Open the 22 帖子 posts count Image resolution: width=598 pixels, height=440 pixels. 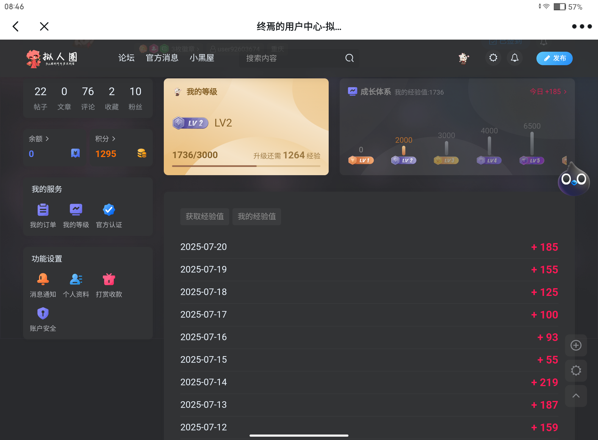coord(40,98)
